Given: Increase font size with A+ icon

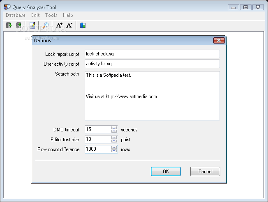Looking at the screenshot, I should pyautogui.click(x=59, y=25).
